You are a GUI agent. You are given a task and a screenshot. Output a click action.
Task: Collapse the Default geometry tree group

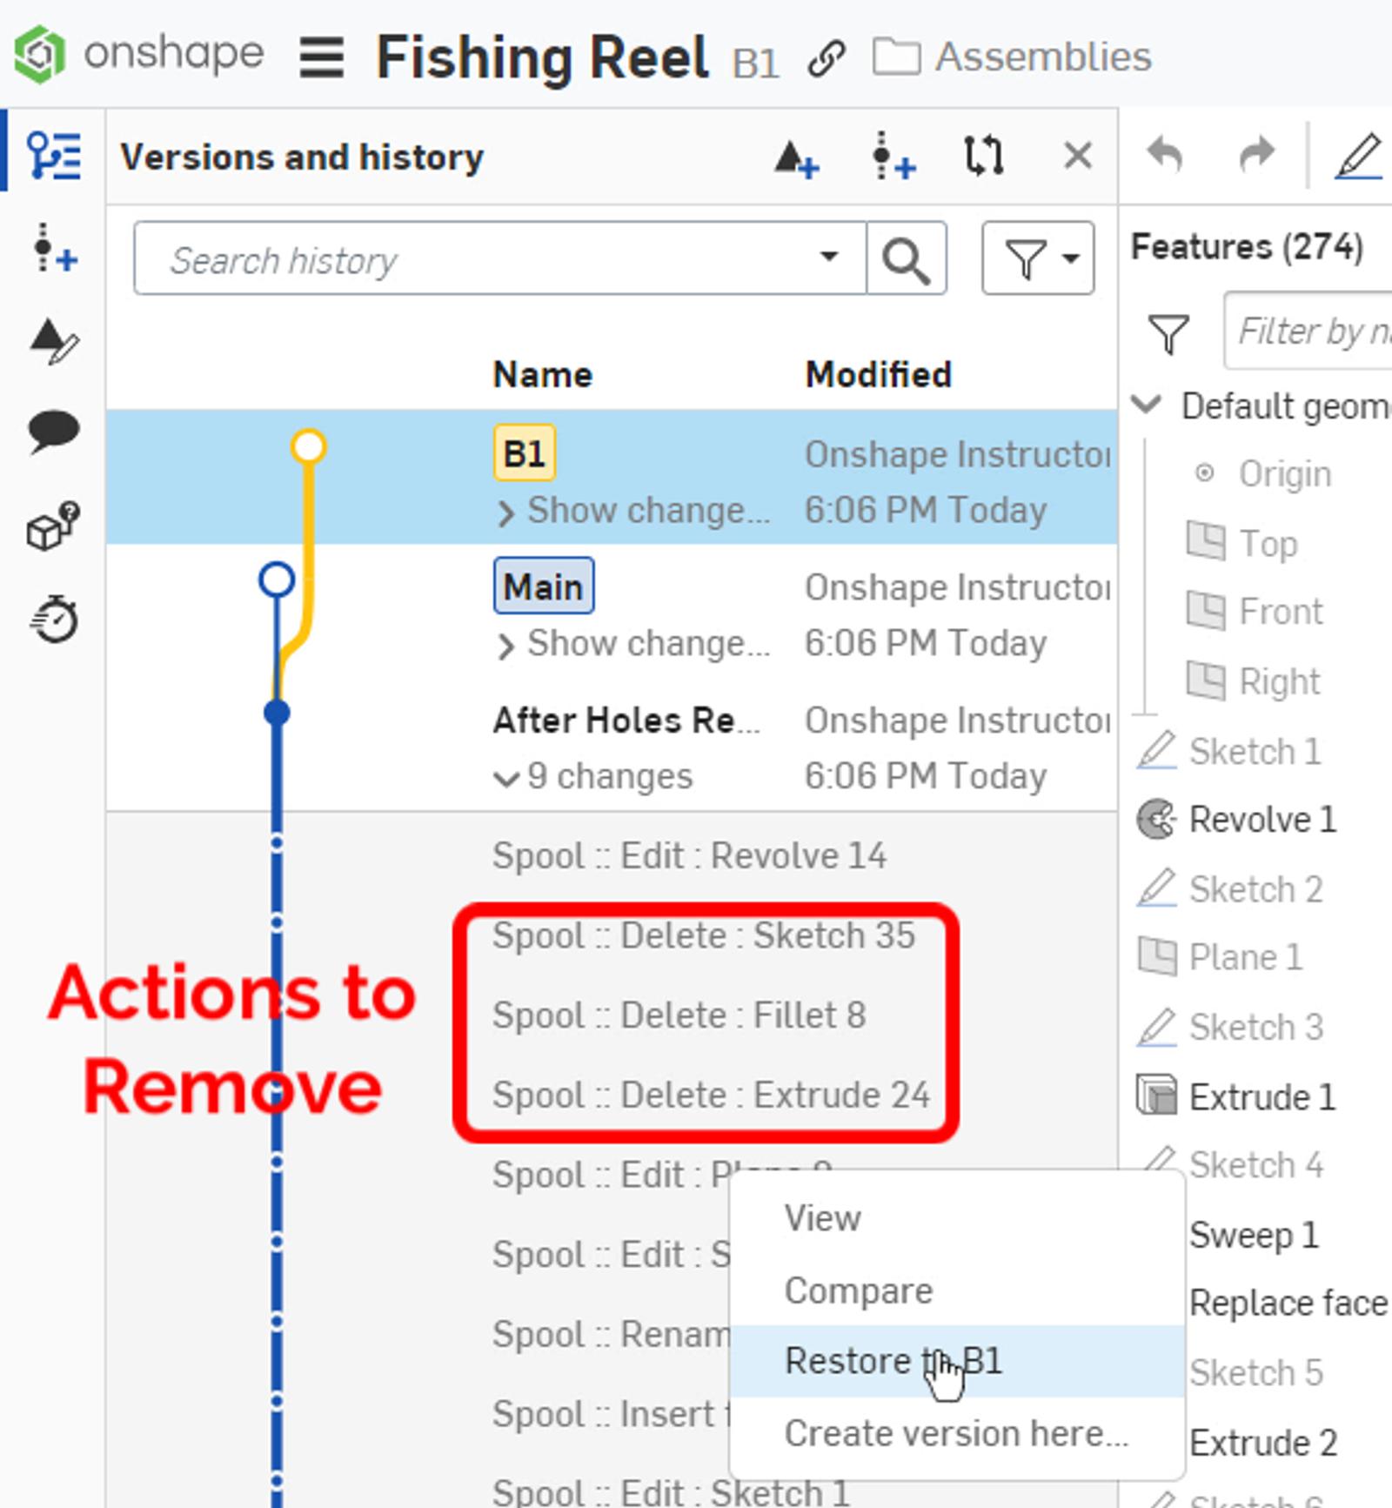pyautogui.click(x=1148, y=405)
